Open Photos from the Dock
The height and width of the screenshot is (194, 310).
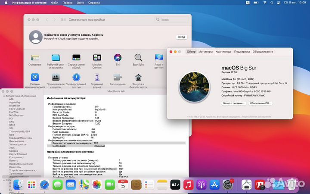(x=97, y=185)
